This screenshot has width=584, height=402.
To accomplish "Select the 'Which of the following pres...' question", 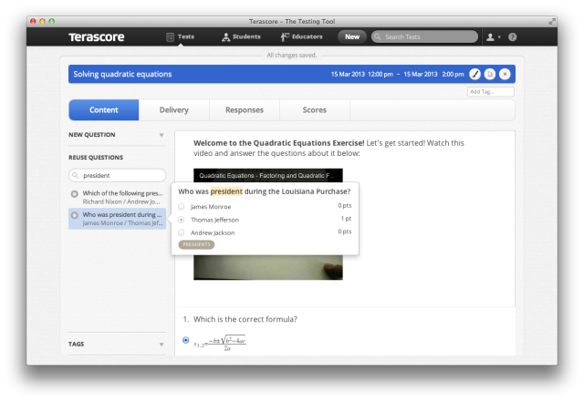I will 118,197.
